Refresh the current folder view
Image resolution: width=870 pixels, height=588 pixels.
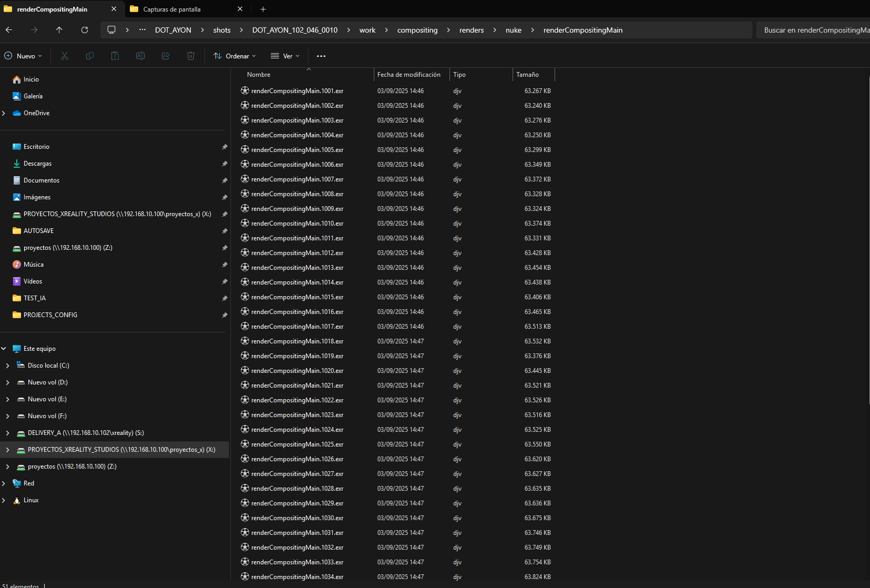tap(85, 30)
